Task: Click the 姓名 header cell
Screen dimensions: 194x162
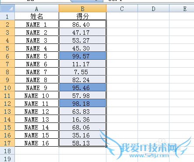Action: point(37,16)
